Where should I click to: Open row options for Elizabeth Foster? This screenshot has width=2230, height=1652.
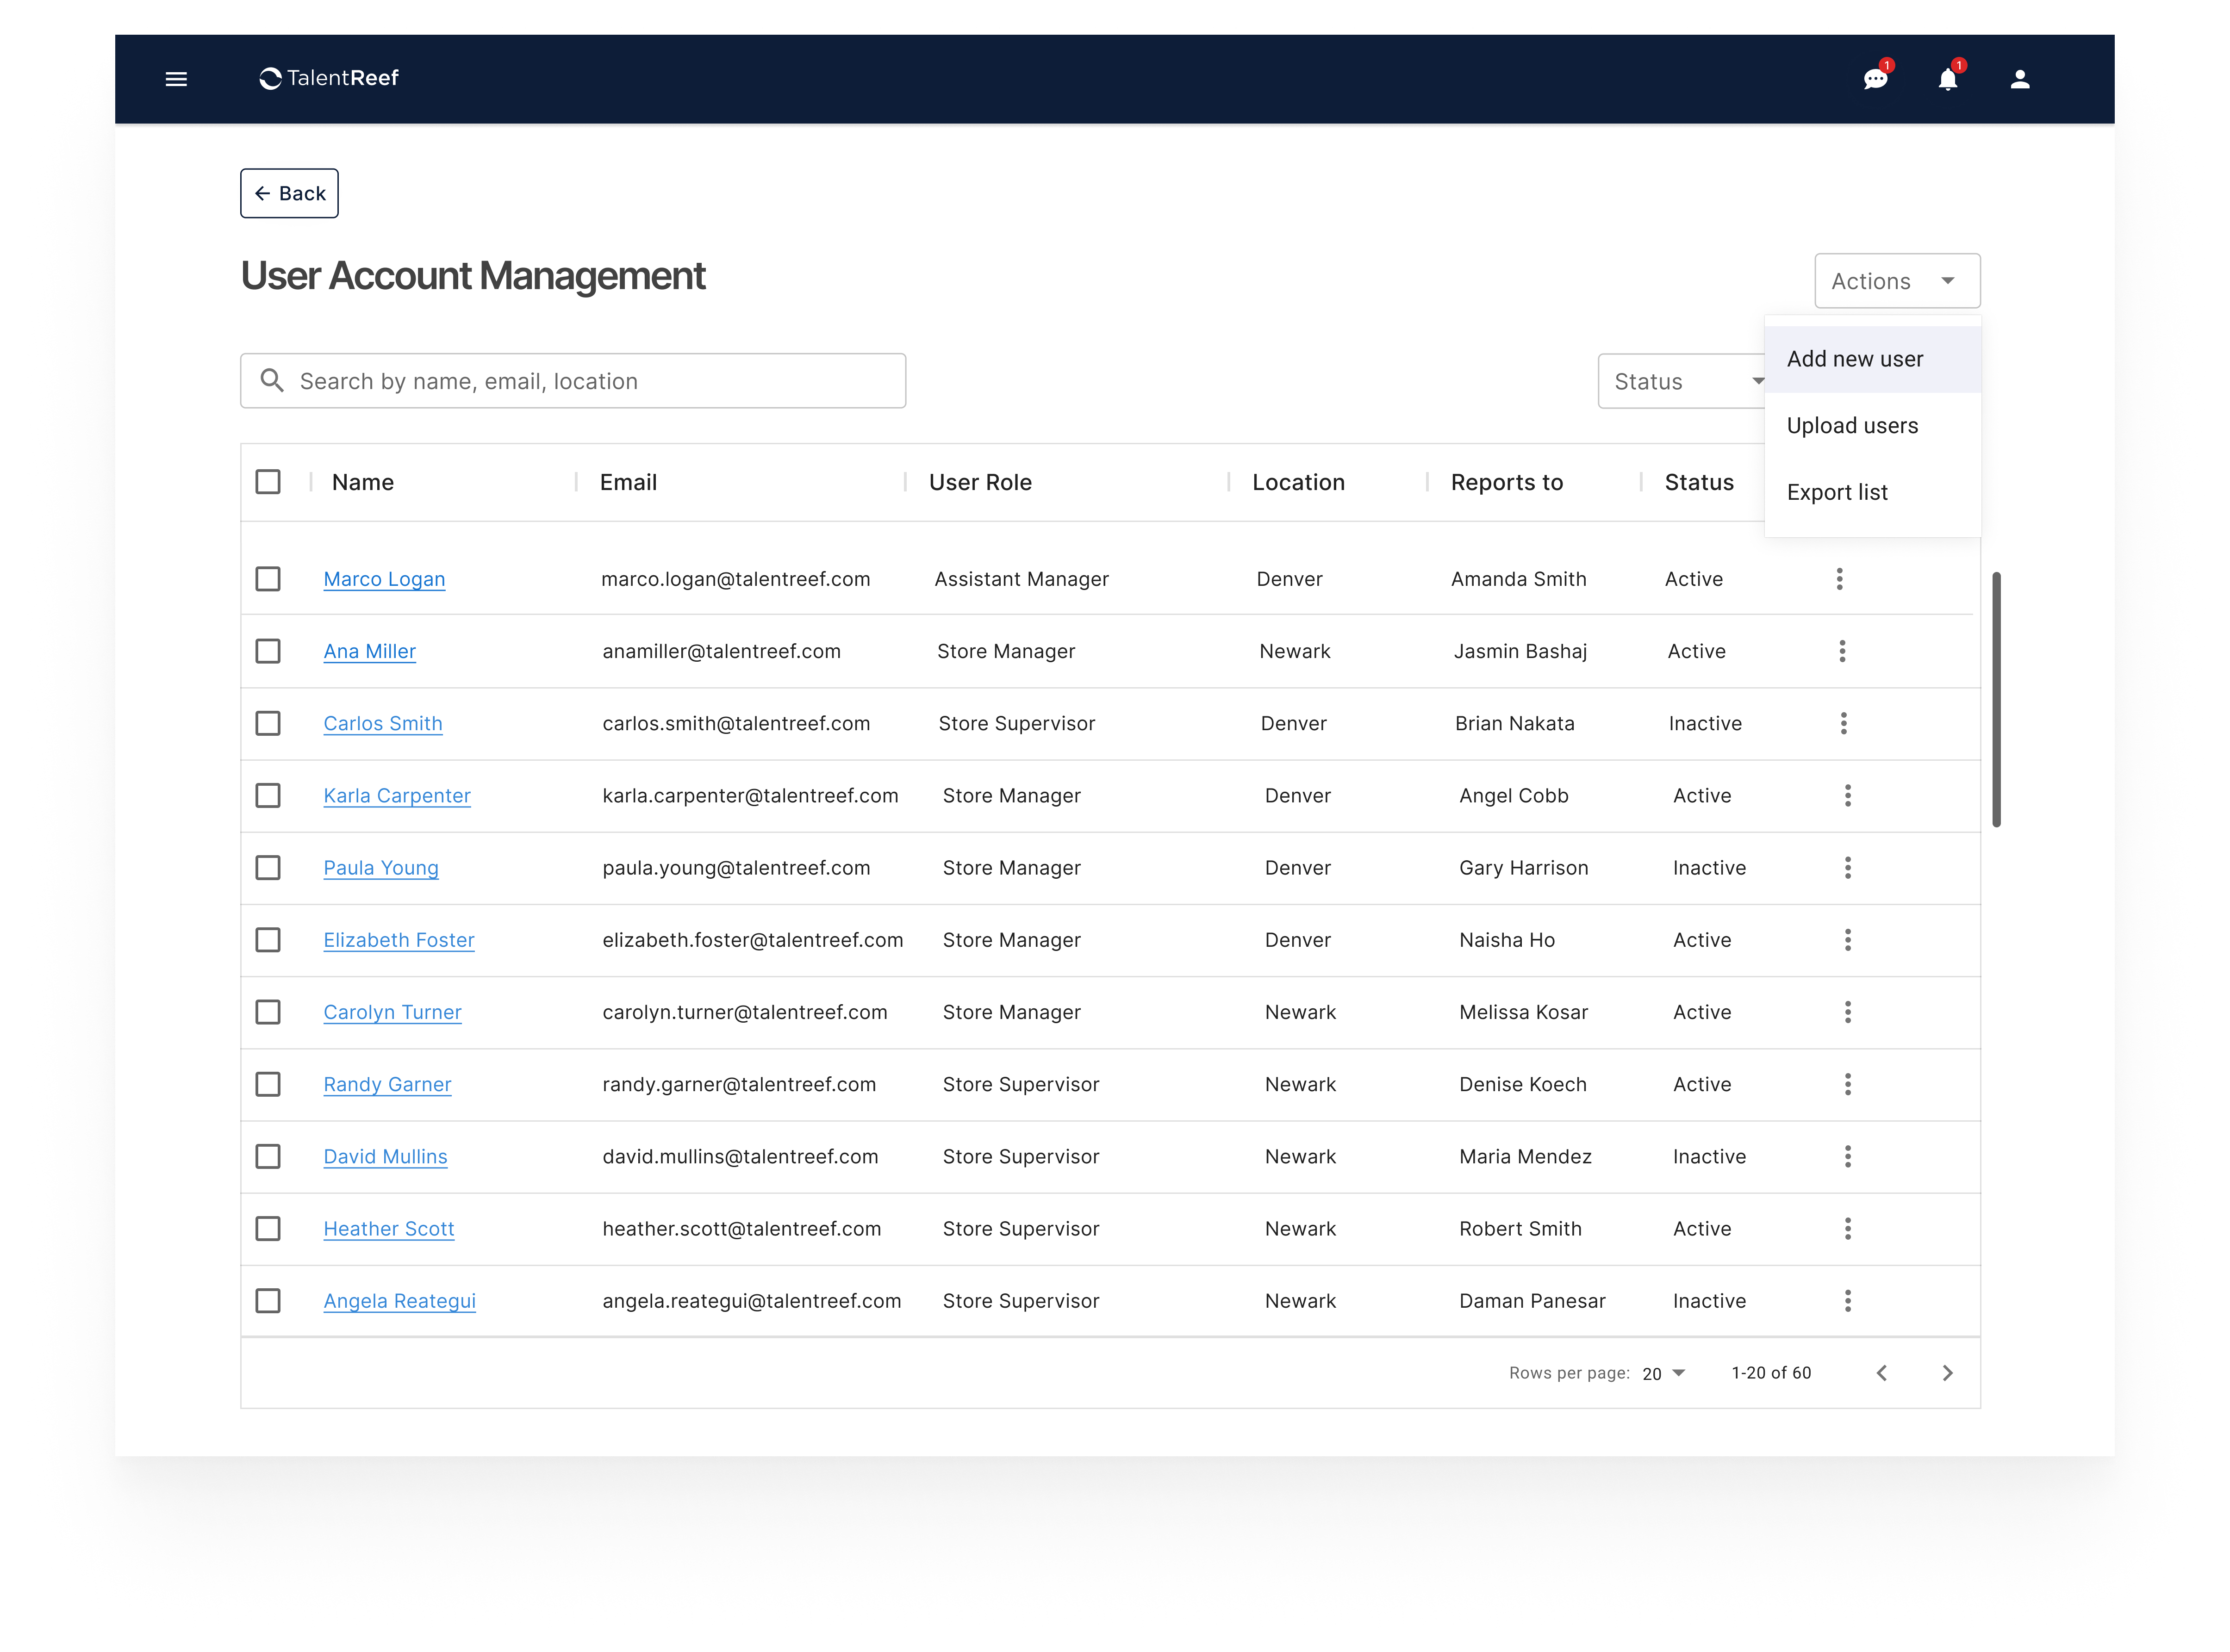[1848, 940]
